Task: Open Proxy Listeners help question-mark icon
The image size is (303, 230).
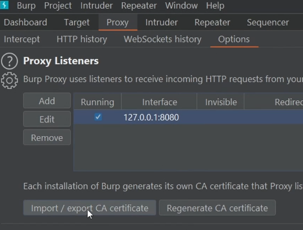Action: 9,61
